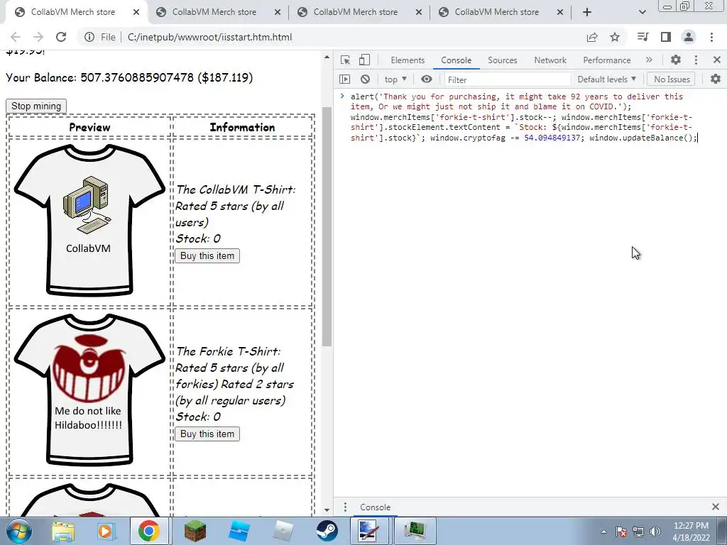The width and height of the screenshot is (727, 545).
Task: Create a live expression with eye icon
Action: [427, 79]
